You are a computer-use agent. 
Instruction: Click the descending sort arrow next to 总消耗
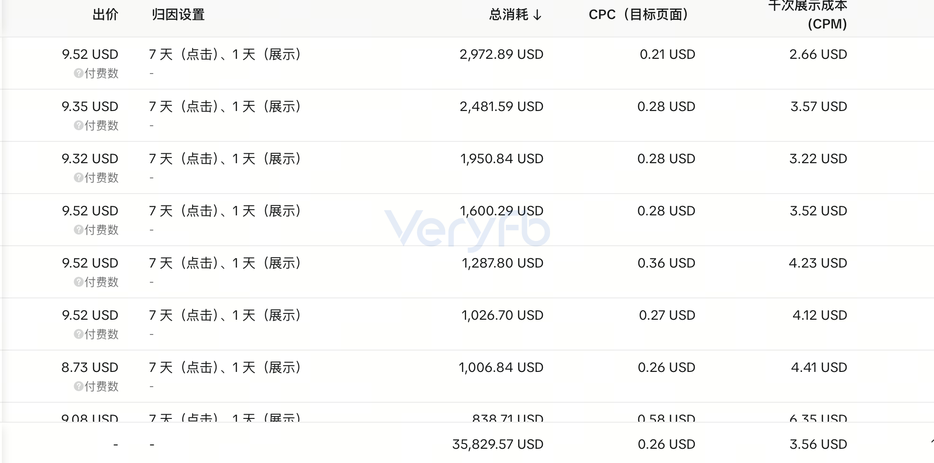click(537, 15)
